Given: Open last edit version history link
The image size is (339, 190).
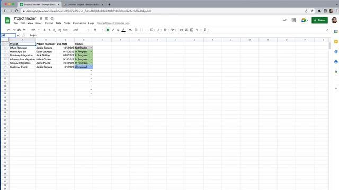Looking at the screenshot, I should (113, 23).
